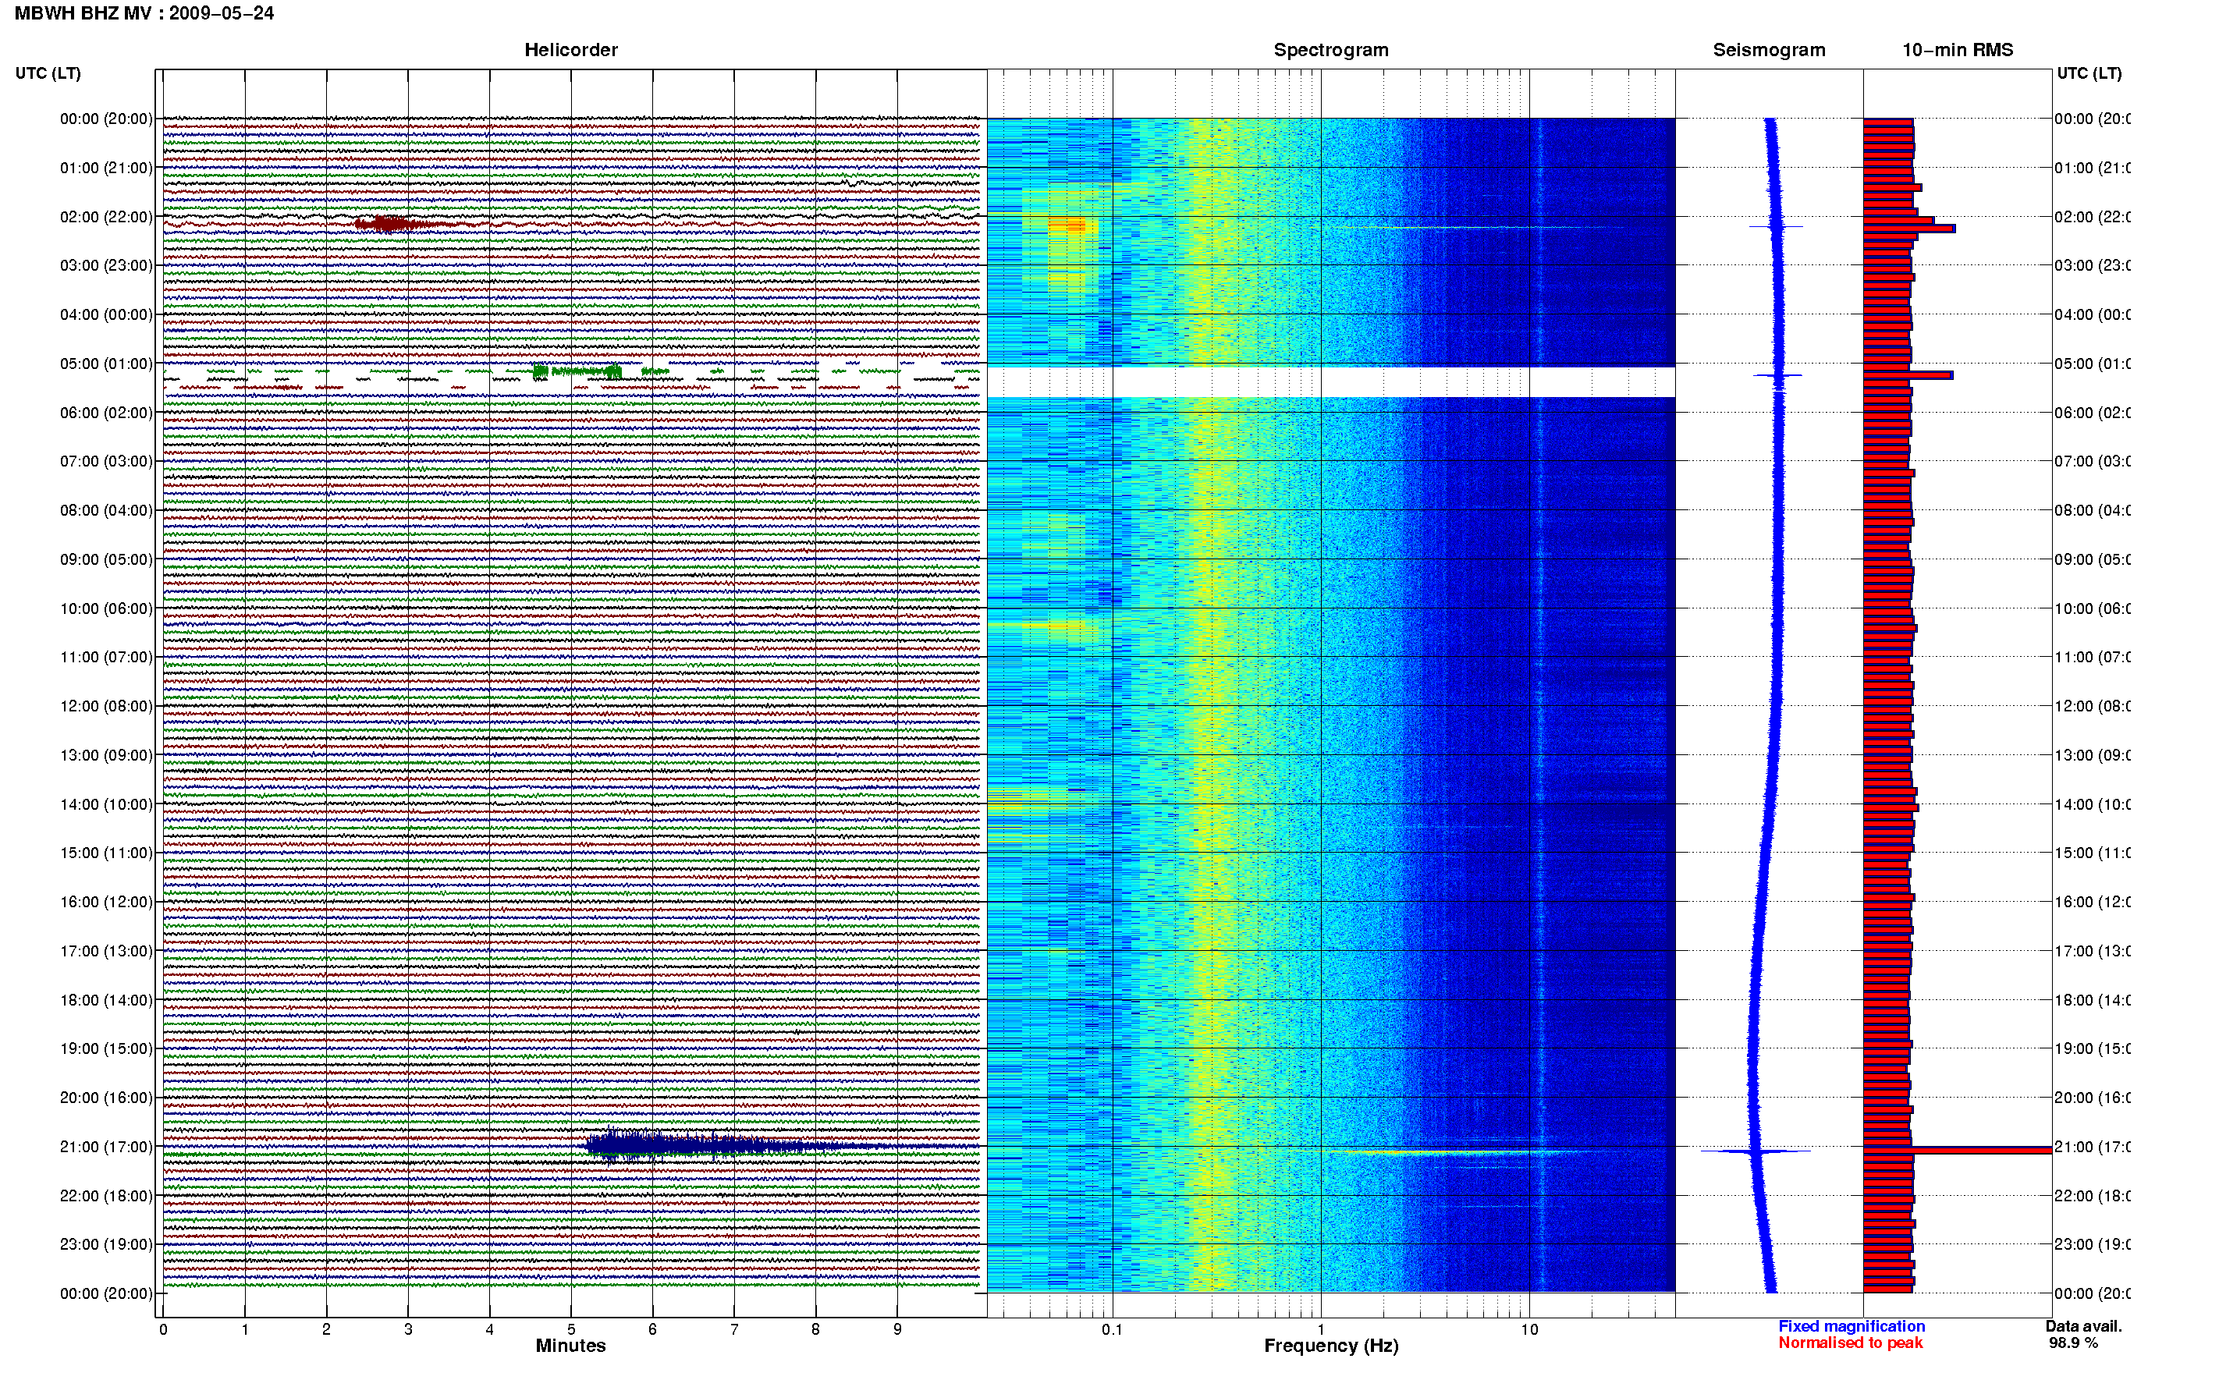Click the '21:00 (17:00)' left time label

106,1147
